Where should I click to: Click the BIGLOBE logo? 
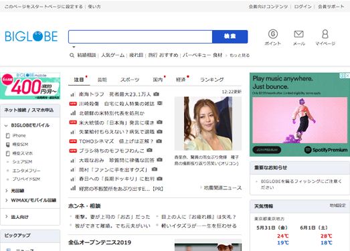[31, 36]
